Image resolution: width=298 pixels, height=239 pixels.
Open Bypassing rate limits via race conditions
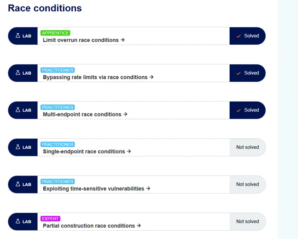coord(98,77)
